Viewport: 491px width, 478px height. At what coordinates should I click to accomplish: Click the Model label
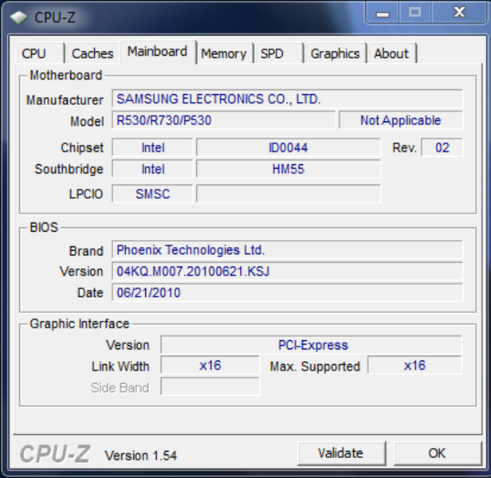(x=87, y=121)
